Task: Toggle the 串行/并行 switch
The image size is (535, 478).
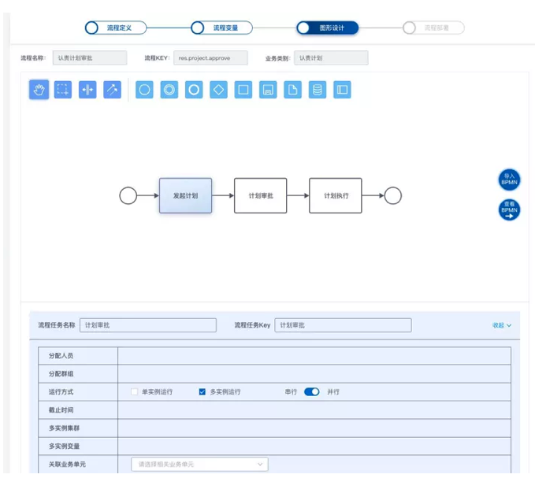Action: [x=312, y=391]
